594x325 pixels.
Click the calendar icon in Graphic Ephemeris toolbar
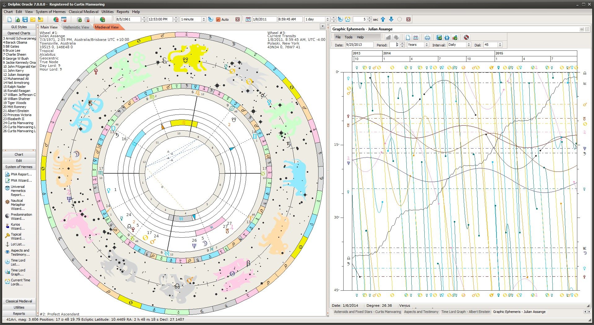pyautogui.click(x=416, y=37)
